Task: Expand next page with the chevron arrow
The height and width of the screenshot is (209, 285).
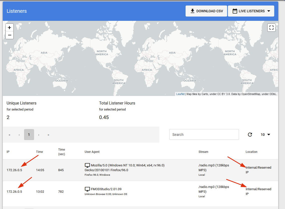Action: coord(39,135)
